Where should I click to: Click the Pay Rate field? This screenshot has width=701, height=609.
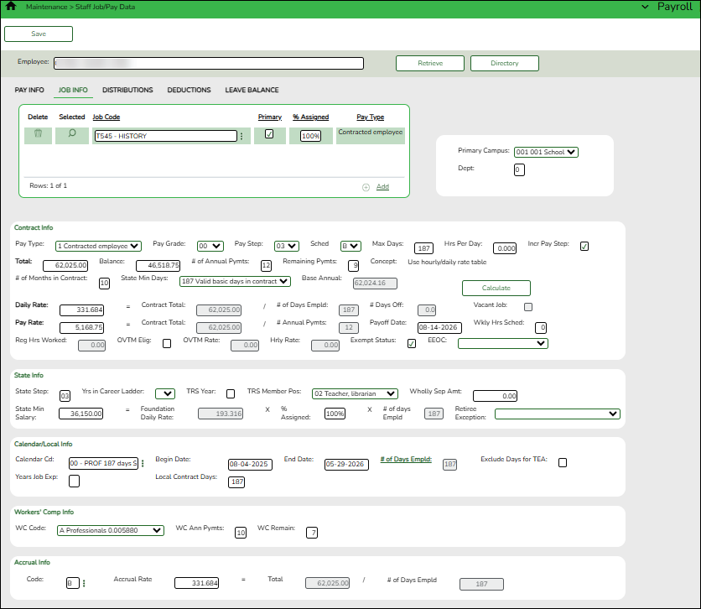click(82, 328)
